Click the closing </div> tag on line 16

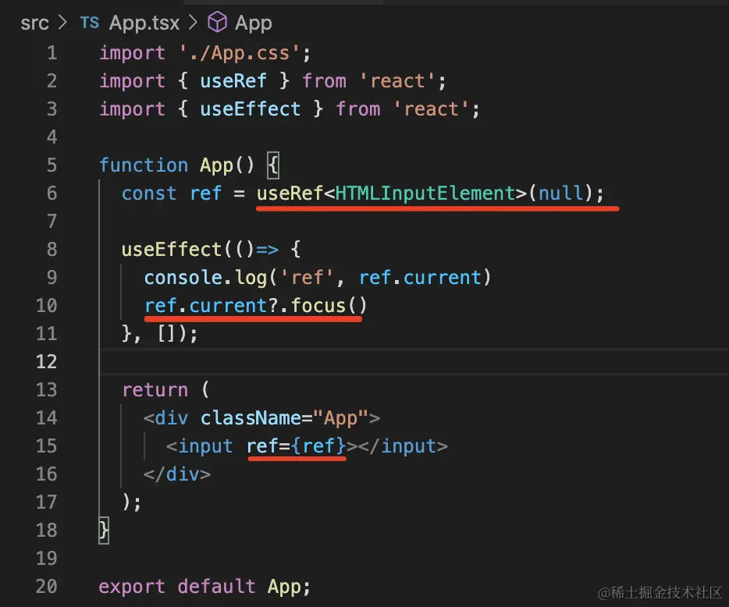click(x=177, y=474)
